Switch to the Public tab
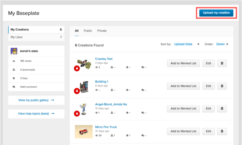 coord(88,31)
